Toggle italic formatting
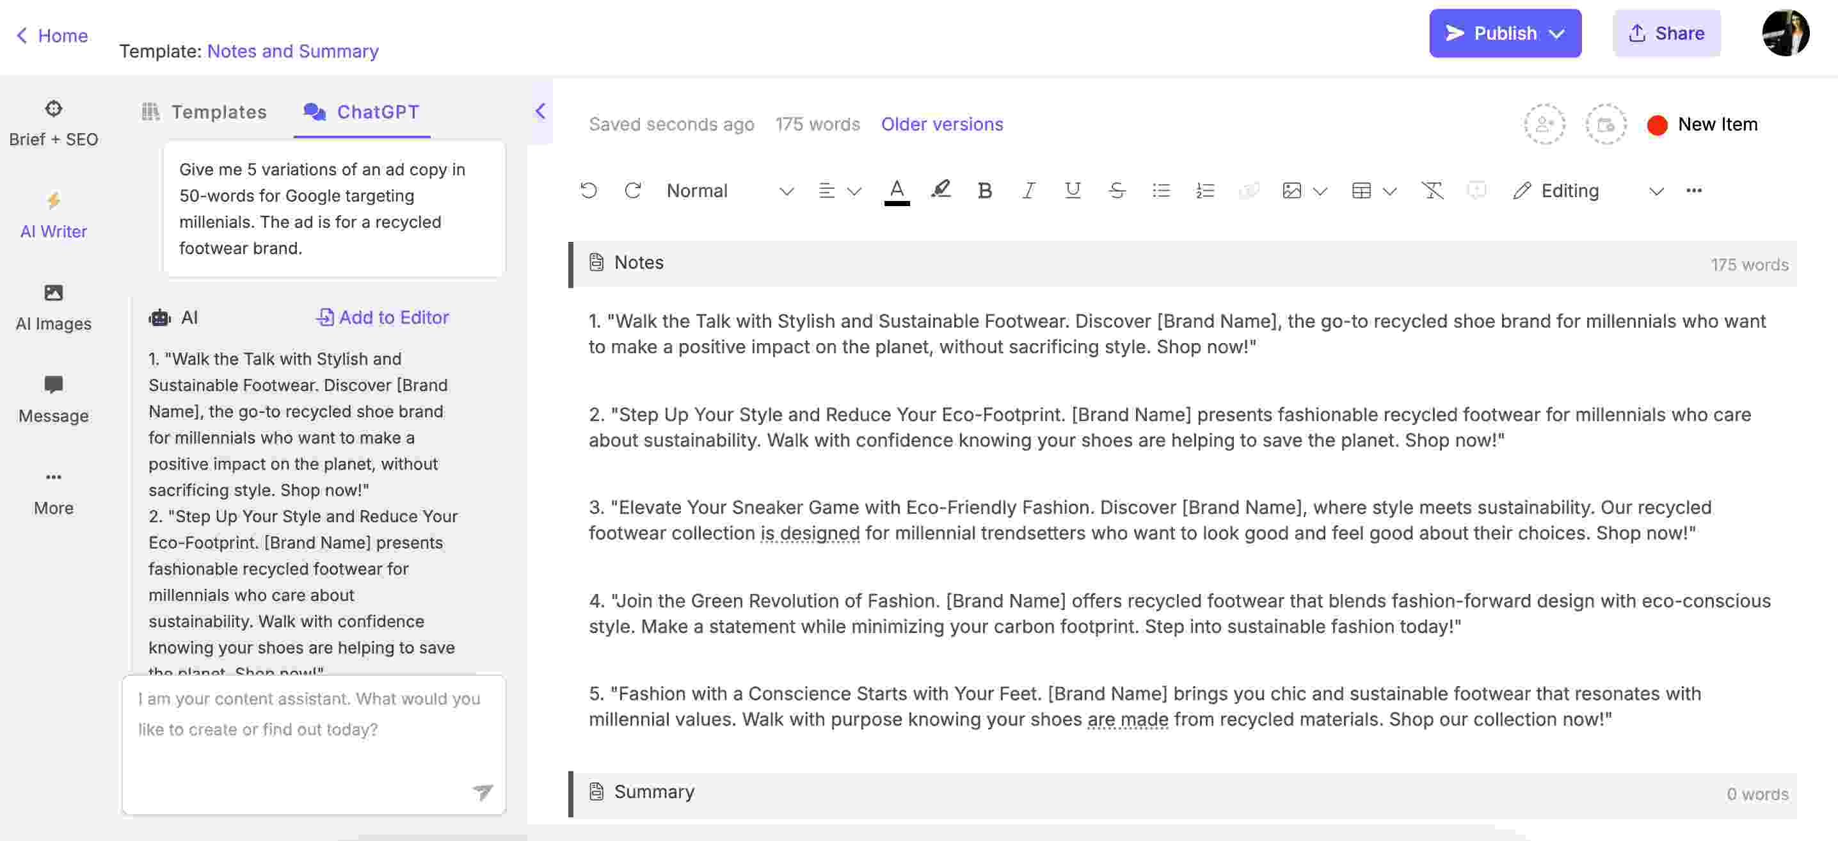The width and height of the screenshot is (1838, 841). 1028,191
